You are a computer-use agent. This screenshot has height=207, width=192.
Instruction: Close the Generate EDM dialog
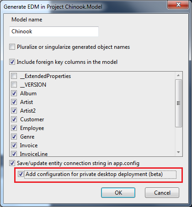pos(178,5)
